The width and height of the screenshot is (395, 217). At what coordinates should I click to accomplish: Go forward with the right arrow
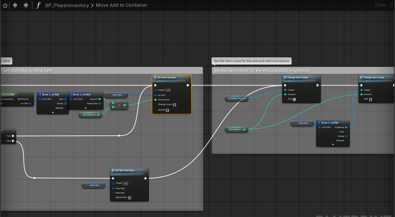pos(26,5)
